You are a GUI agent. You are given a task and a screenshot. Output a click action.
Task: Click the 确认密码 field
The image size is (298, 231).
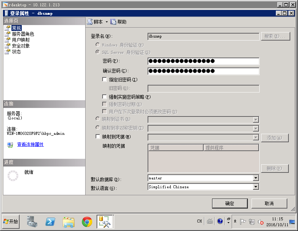coord(203,71)
